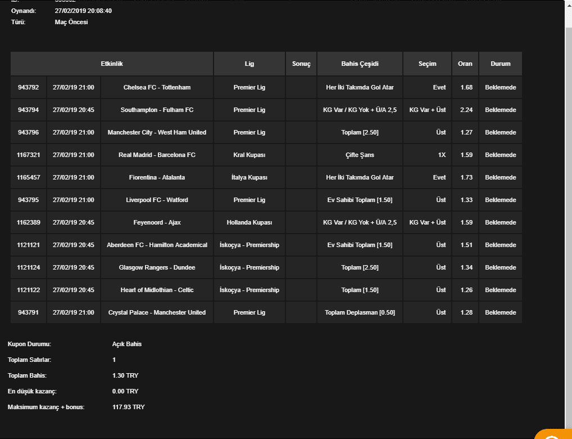Select Crystal Palace - Manchester United match

point(157,312)
